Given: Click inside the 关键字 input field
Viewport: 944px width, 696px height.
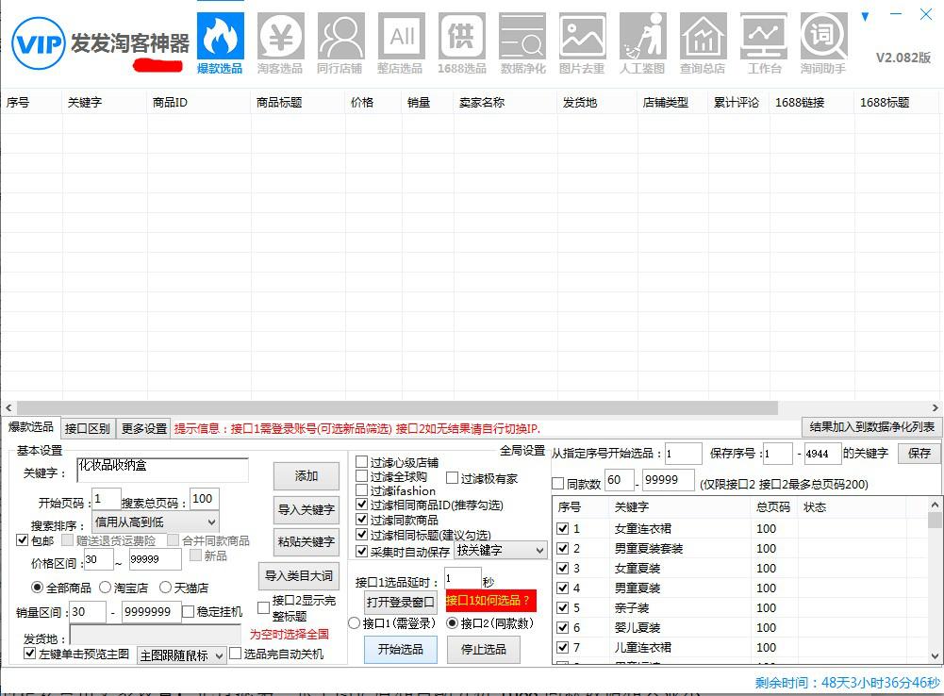Looking at the screenshot, I should (160, 469).
